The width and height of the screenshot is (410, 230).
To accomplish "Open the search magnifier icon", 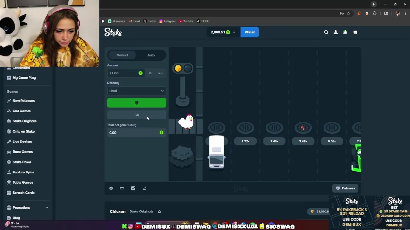I will tap(326, 32).
